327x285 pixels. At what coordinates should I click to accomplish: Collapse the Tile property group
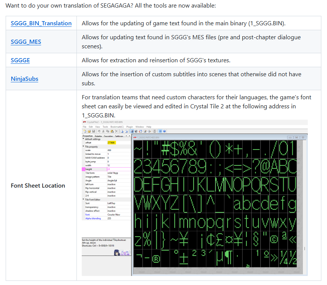(x=83, y=146)
